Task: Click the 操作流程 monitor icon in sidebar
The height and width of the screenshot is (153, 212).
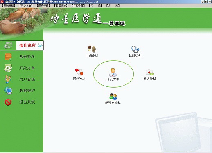Action: 8,45
